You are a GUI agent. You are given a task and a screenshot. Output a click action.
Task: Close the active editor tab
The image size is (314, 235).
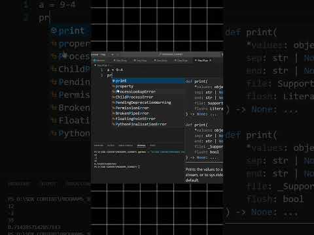(x=211, y=60)
